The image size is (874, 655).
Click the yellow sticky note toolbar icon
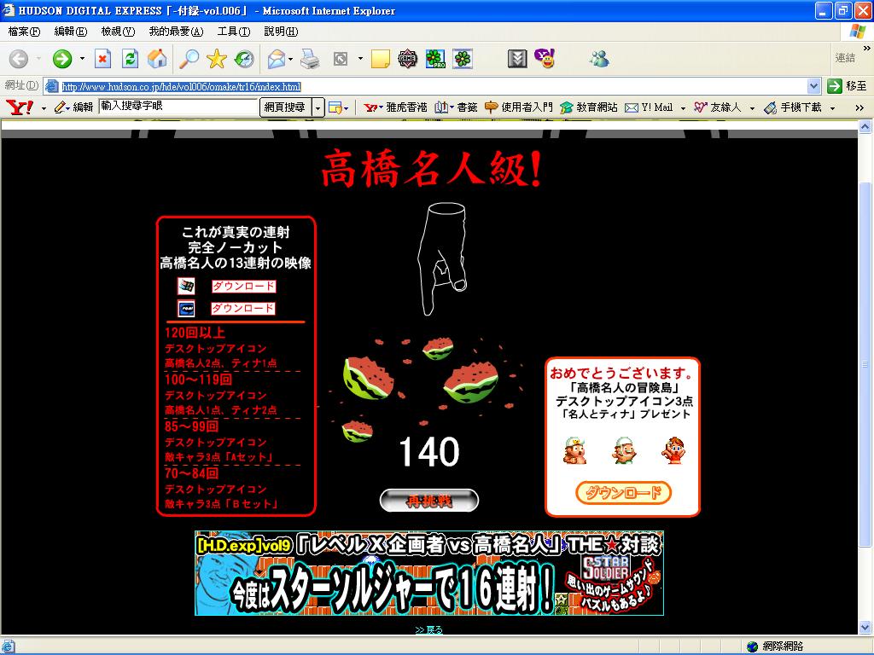point(380,59)
